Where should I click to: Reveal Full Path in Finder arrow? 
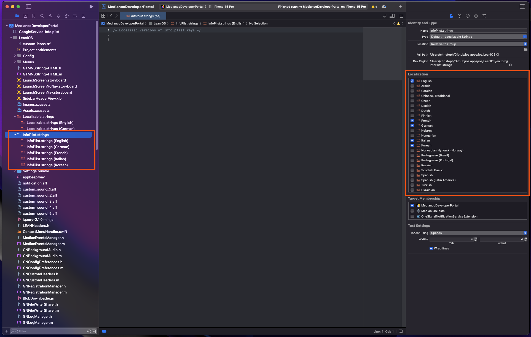coord(498,55)
